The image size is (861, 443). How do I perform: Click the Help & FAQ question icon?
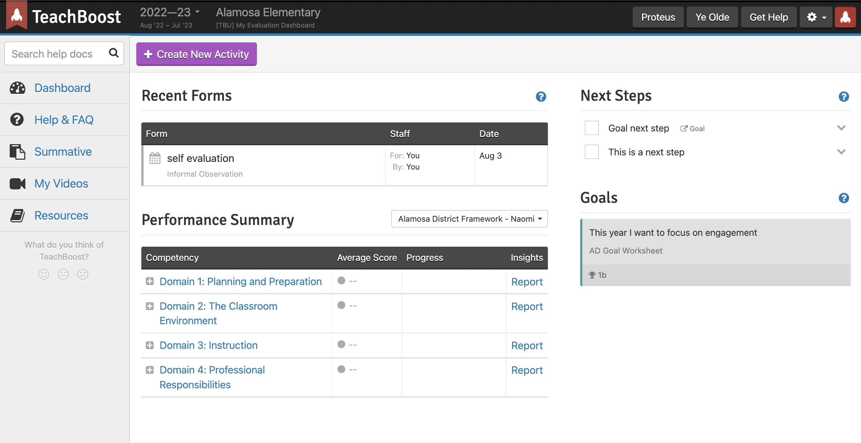click(x=17, y=120)
